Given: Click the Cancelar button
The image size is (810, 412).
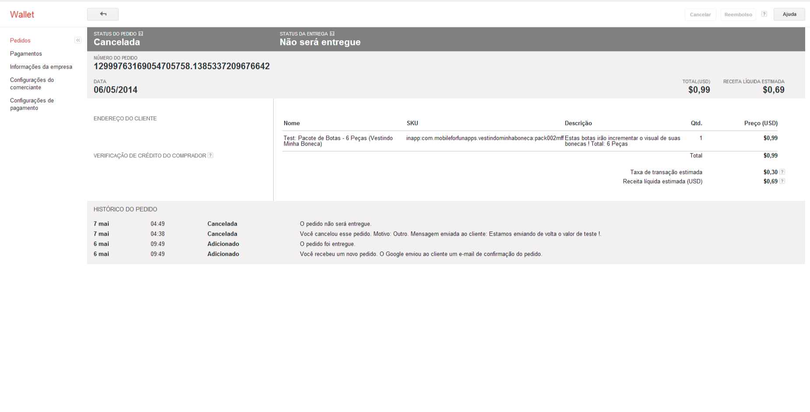Looking at the screenshot, I should (701, 14).
